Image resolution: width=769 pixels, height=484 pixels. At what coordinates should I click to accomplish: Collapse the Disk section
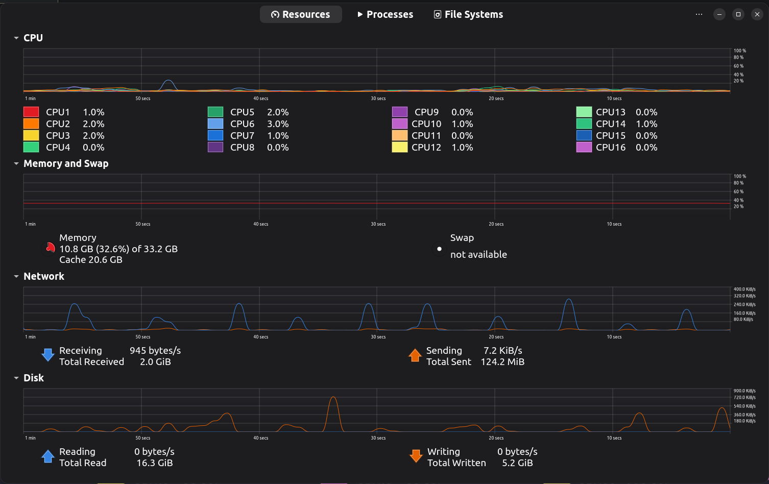(16, 378)
